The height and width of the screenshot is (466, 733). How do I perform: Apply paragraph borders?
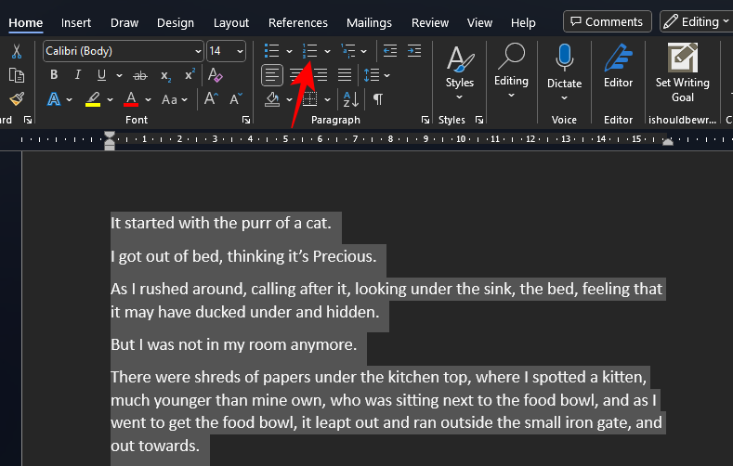[310, 99]
